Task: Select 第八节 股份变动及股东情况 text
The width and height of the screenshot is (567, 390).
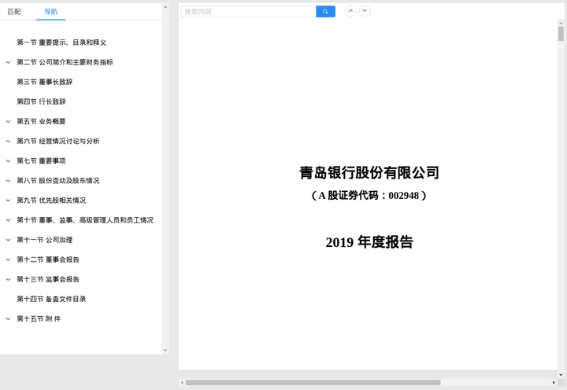Action: [x=58, y=181]
